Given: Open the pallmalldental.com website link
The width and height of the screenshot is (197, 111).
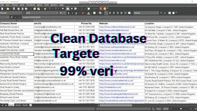Looking at the screenshot, I should click(114, 30).
